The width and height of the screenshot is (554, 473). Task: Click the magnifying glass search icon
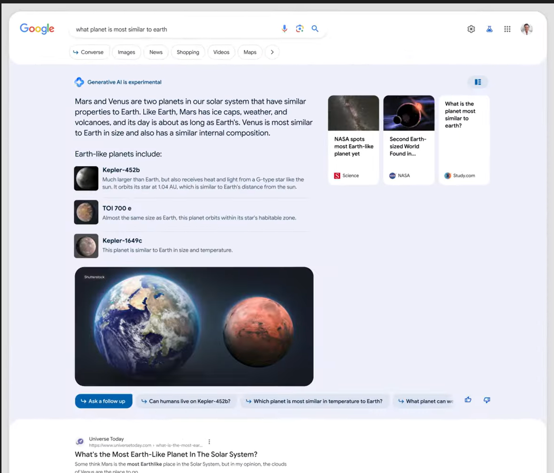pyautogui.click(x=315, y=29)
